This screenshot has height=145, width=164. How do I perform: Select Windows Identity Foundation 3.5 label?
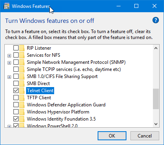[61, 119]
